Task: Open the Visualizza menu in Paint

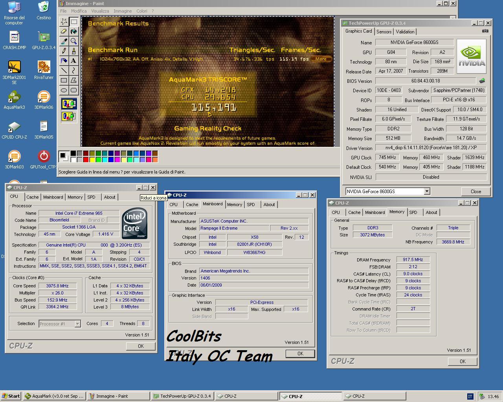Action: [x=100, y=11]
